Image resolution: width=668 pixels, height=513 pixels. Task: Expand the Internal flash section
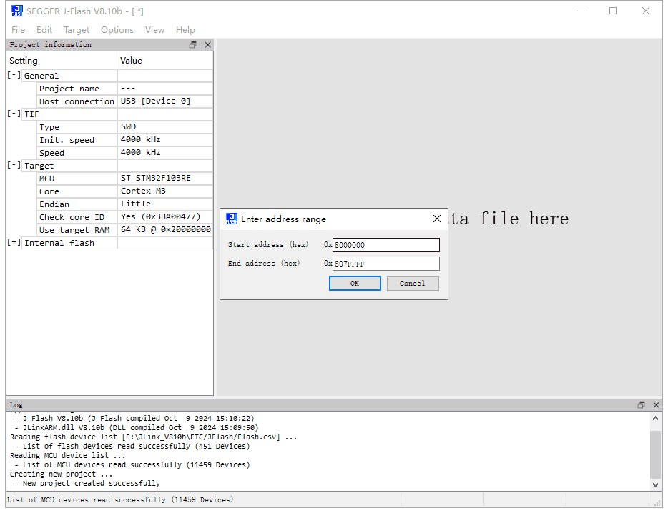coord(14,242)
